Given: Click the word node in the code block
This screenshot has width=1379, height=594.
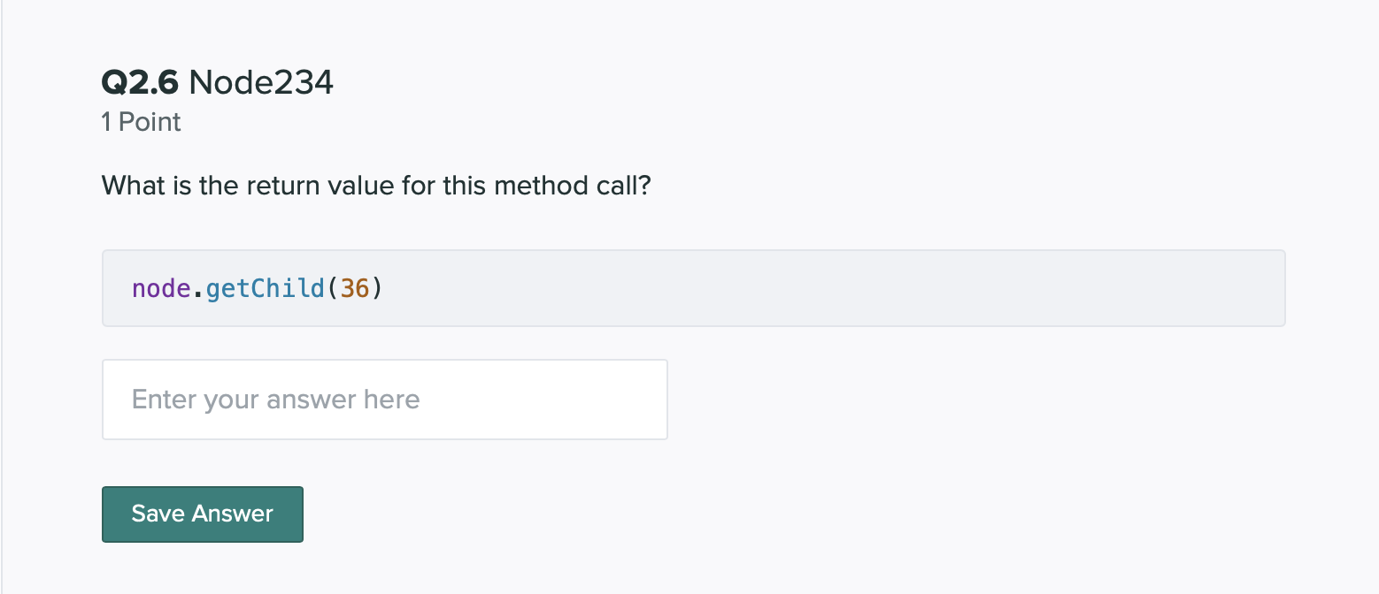Looking at the screenshot, I should pos(161,287).
